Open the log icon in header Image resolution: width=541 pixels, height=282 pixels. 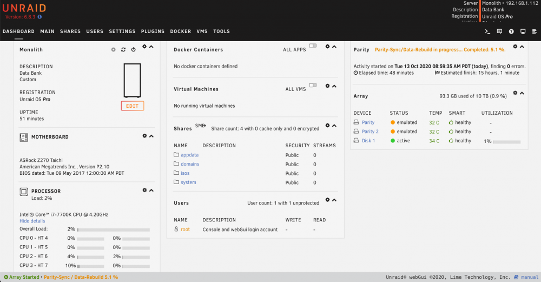point(535,31)
